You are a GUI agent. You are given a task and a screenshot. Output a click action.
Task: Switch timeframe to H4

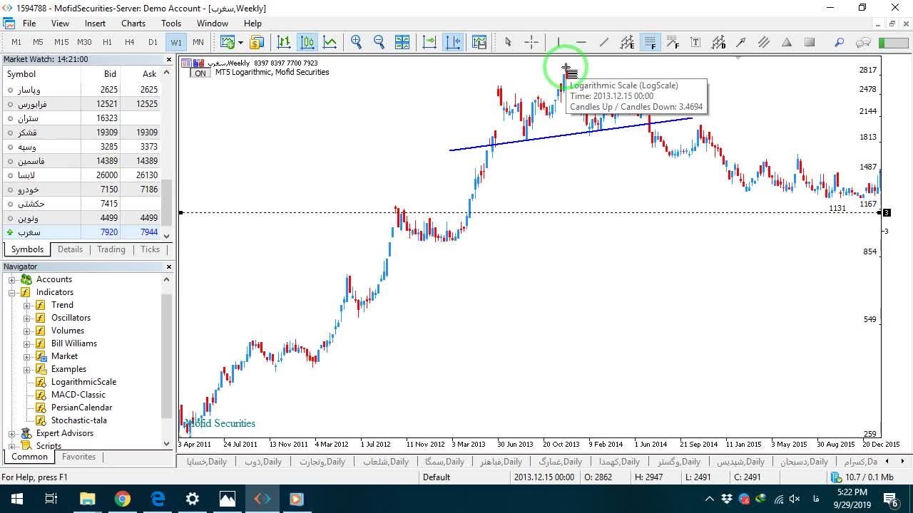click(x=130, y=42)
